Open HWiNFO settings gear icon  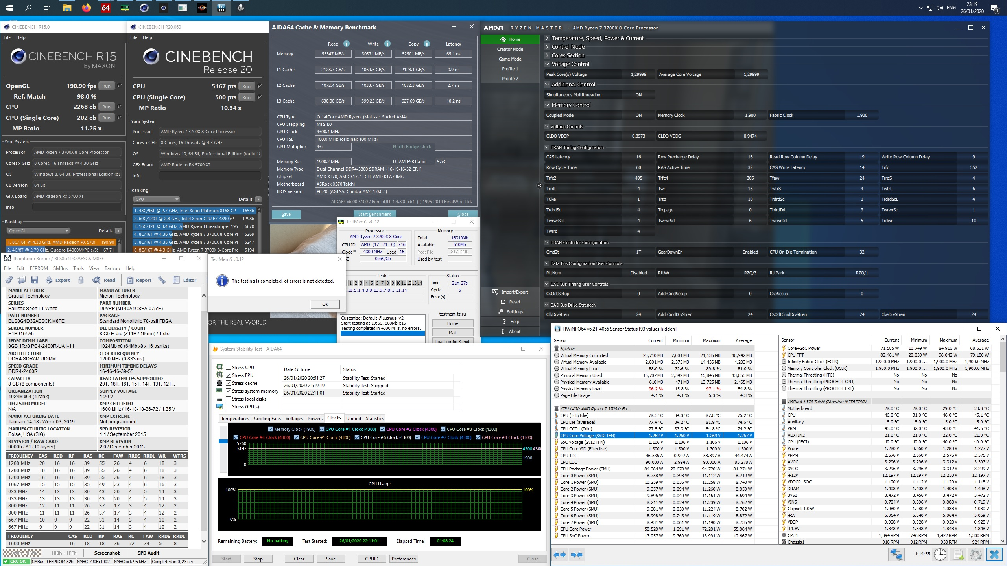point(976,555)
